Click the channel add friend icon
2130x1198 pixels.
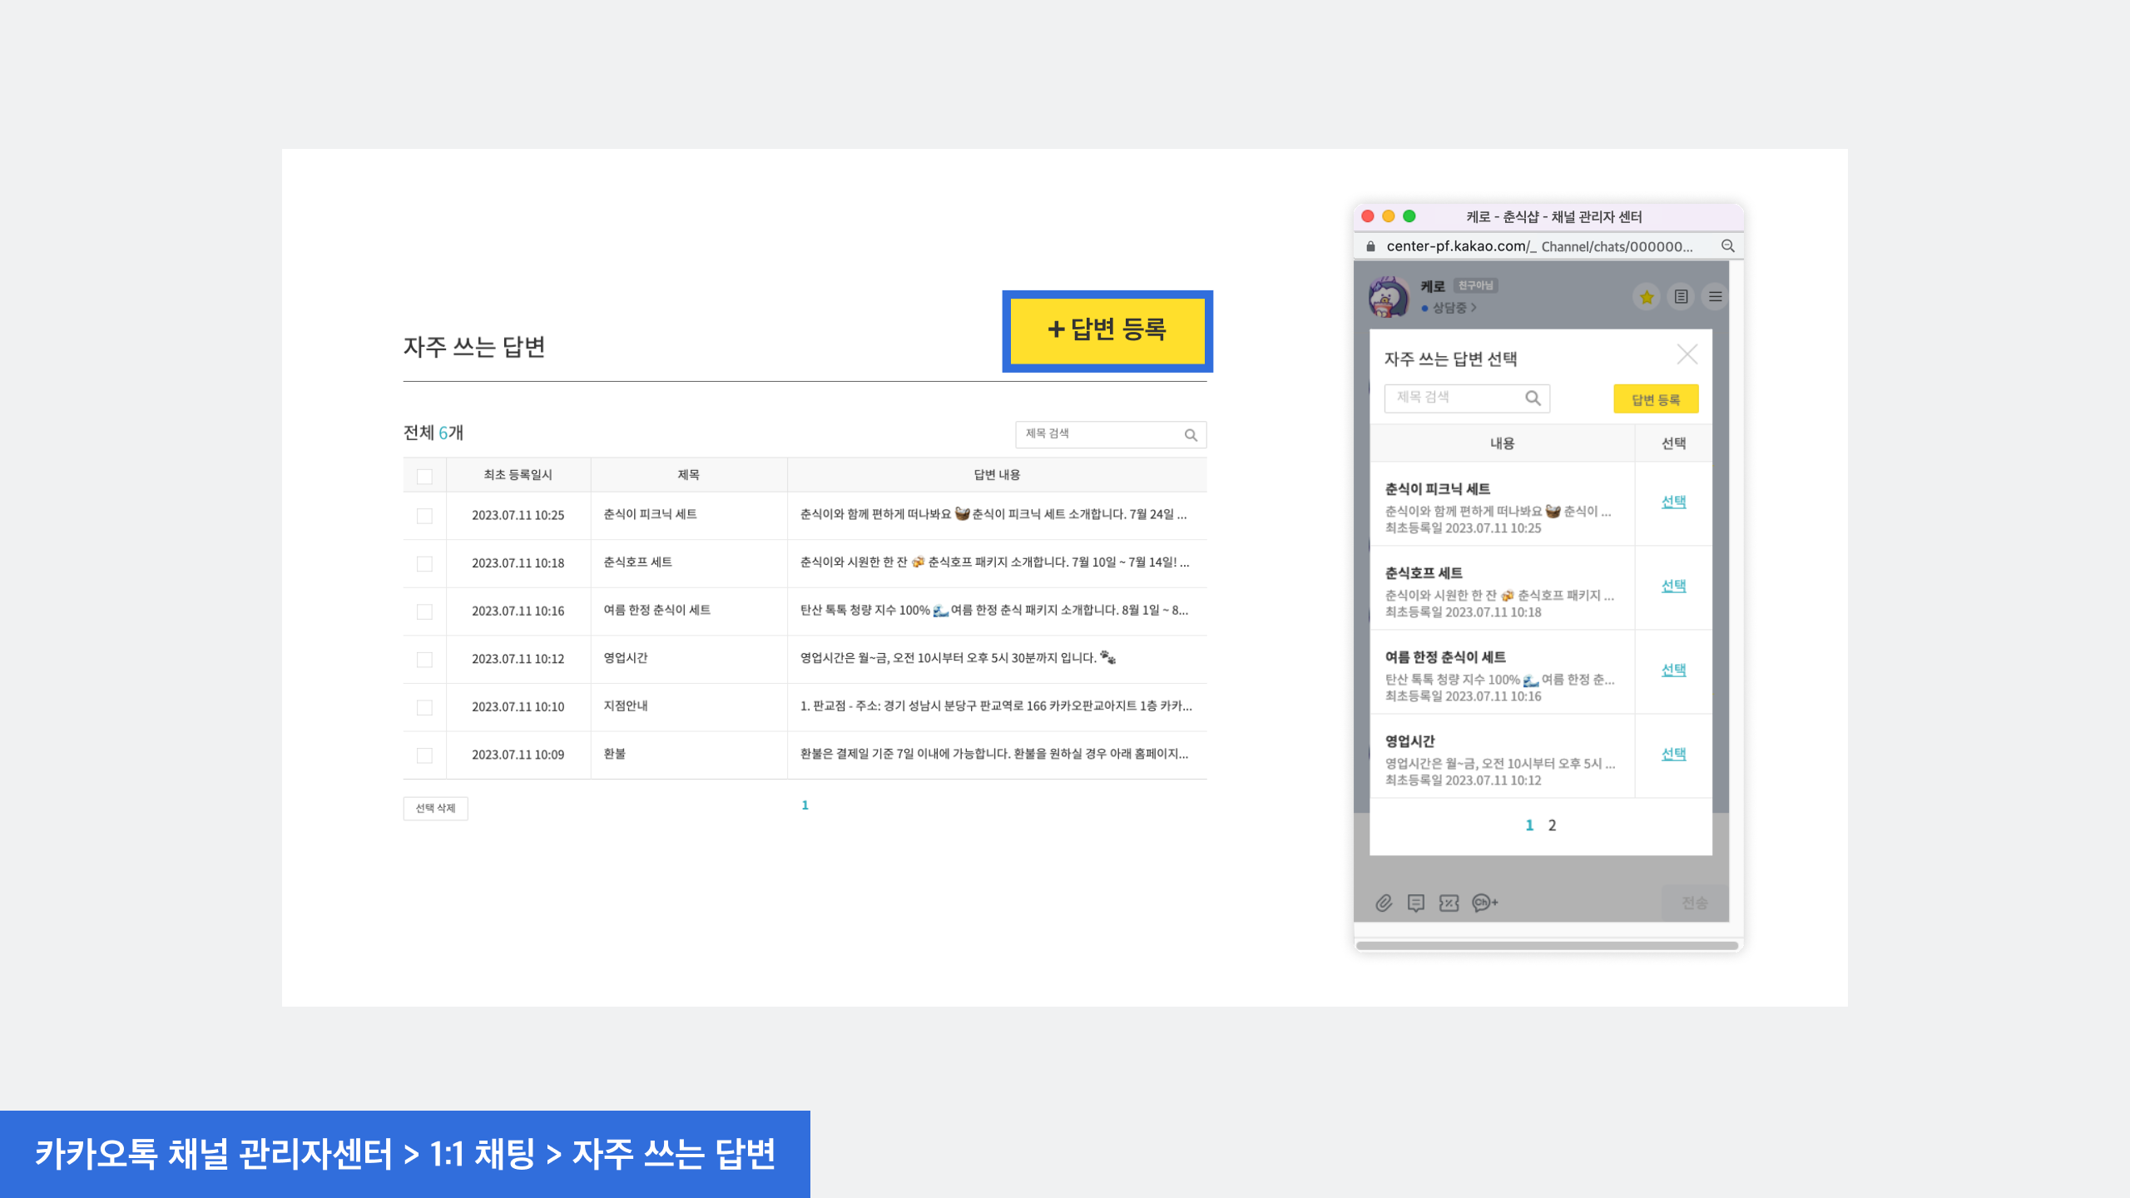(x=1484, y=903)
